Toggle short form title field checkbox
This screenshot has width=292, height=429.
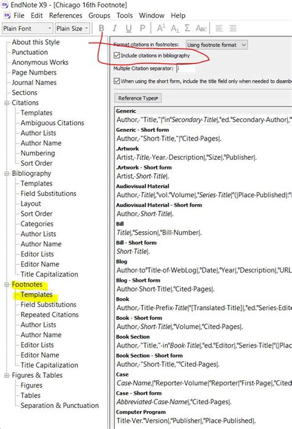(117, 81)
